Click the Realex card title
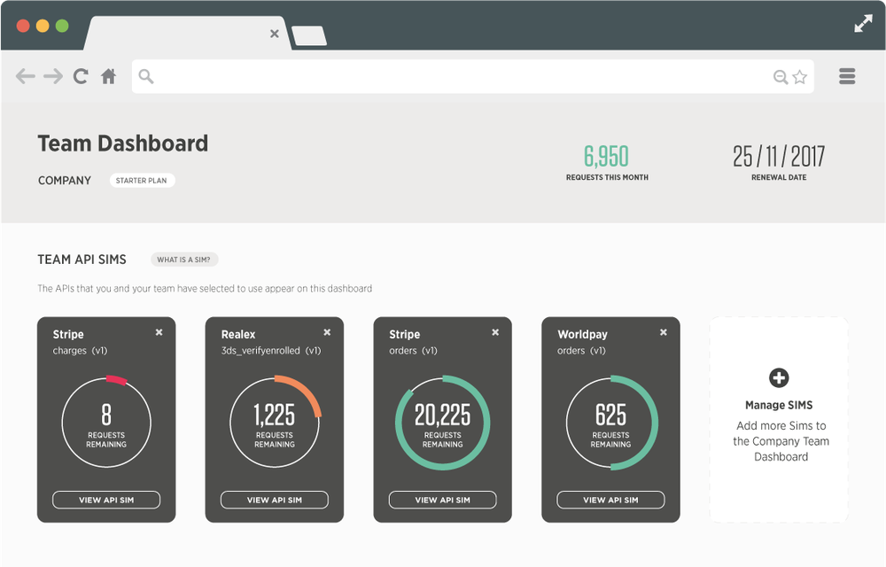The image size is (886, 567). (237, 334)
